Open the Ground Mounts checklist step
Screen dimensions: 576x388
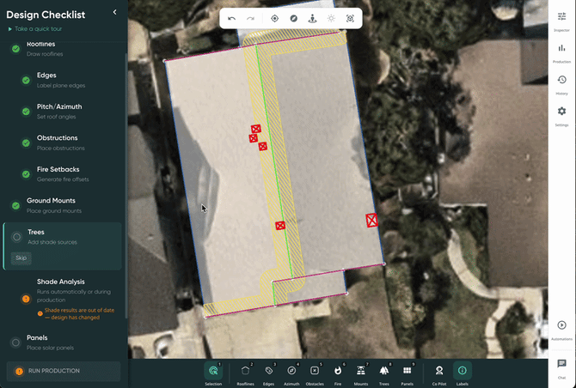point(63,205)
